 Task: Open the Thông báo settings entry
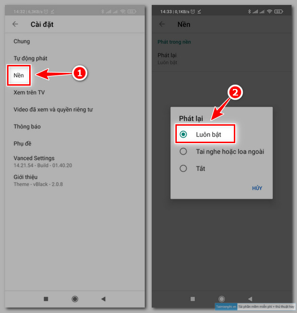pyautogui.click(x=75, y=127)
